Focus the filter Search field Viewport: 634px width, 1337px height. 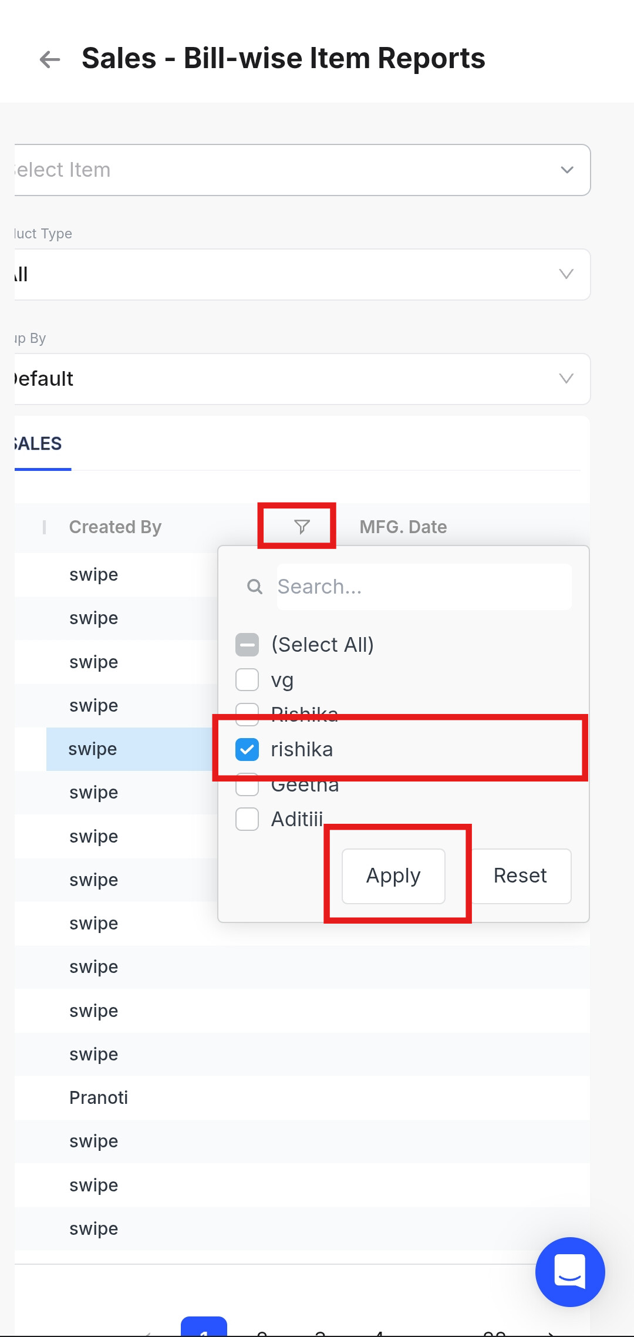click(423, 587)
